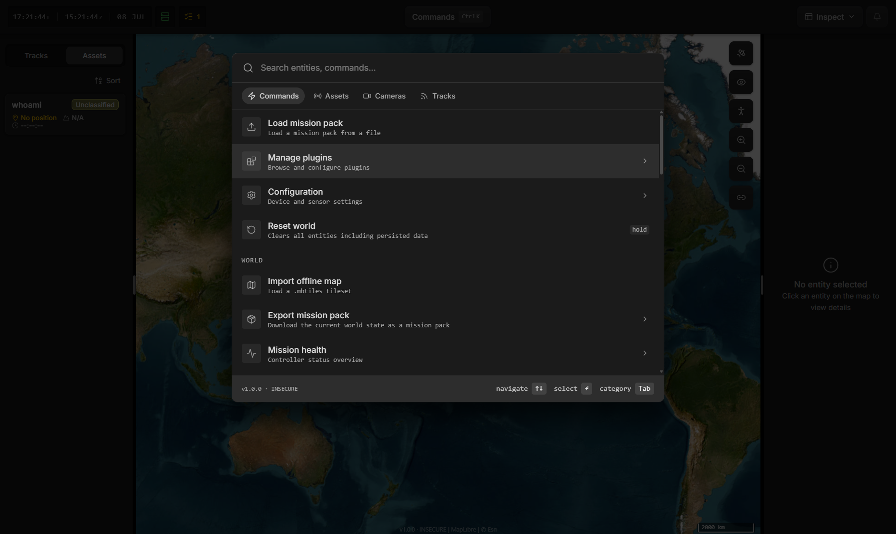This screenshot has height=534, width=896.
Task: Click the person figure map button
Action: (741, 111)
